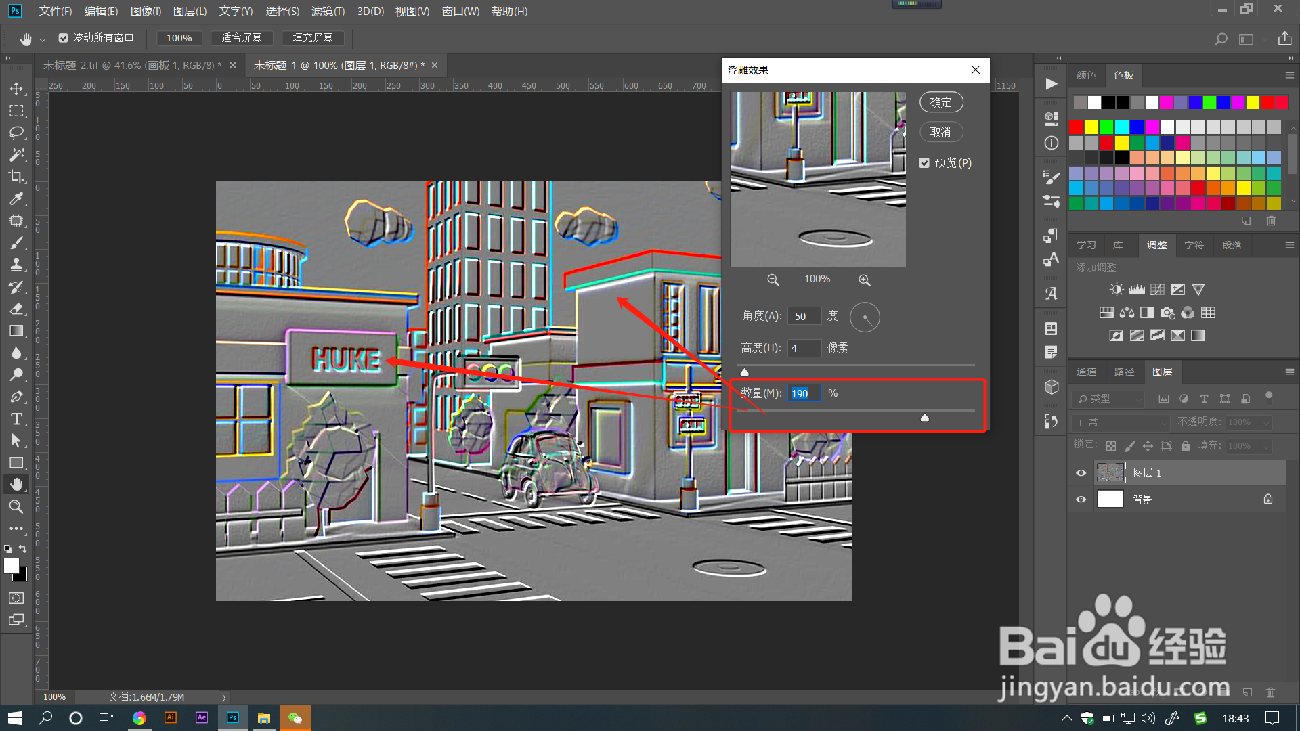
Task: Uncheck the 预览(P) preview checkbox
Action: click(x=924, y=163)
